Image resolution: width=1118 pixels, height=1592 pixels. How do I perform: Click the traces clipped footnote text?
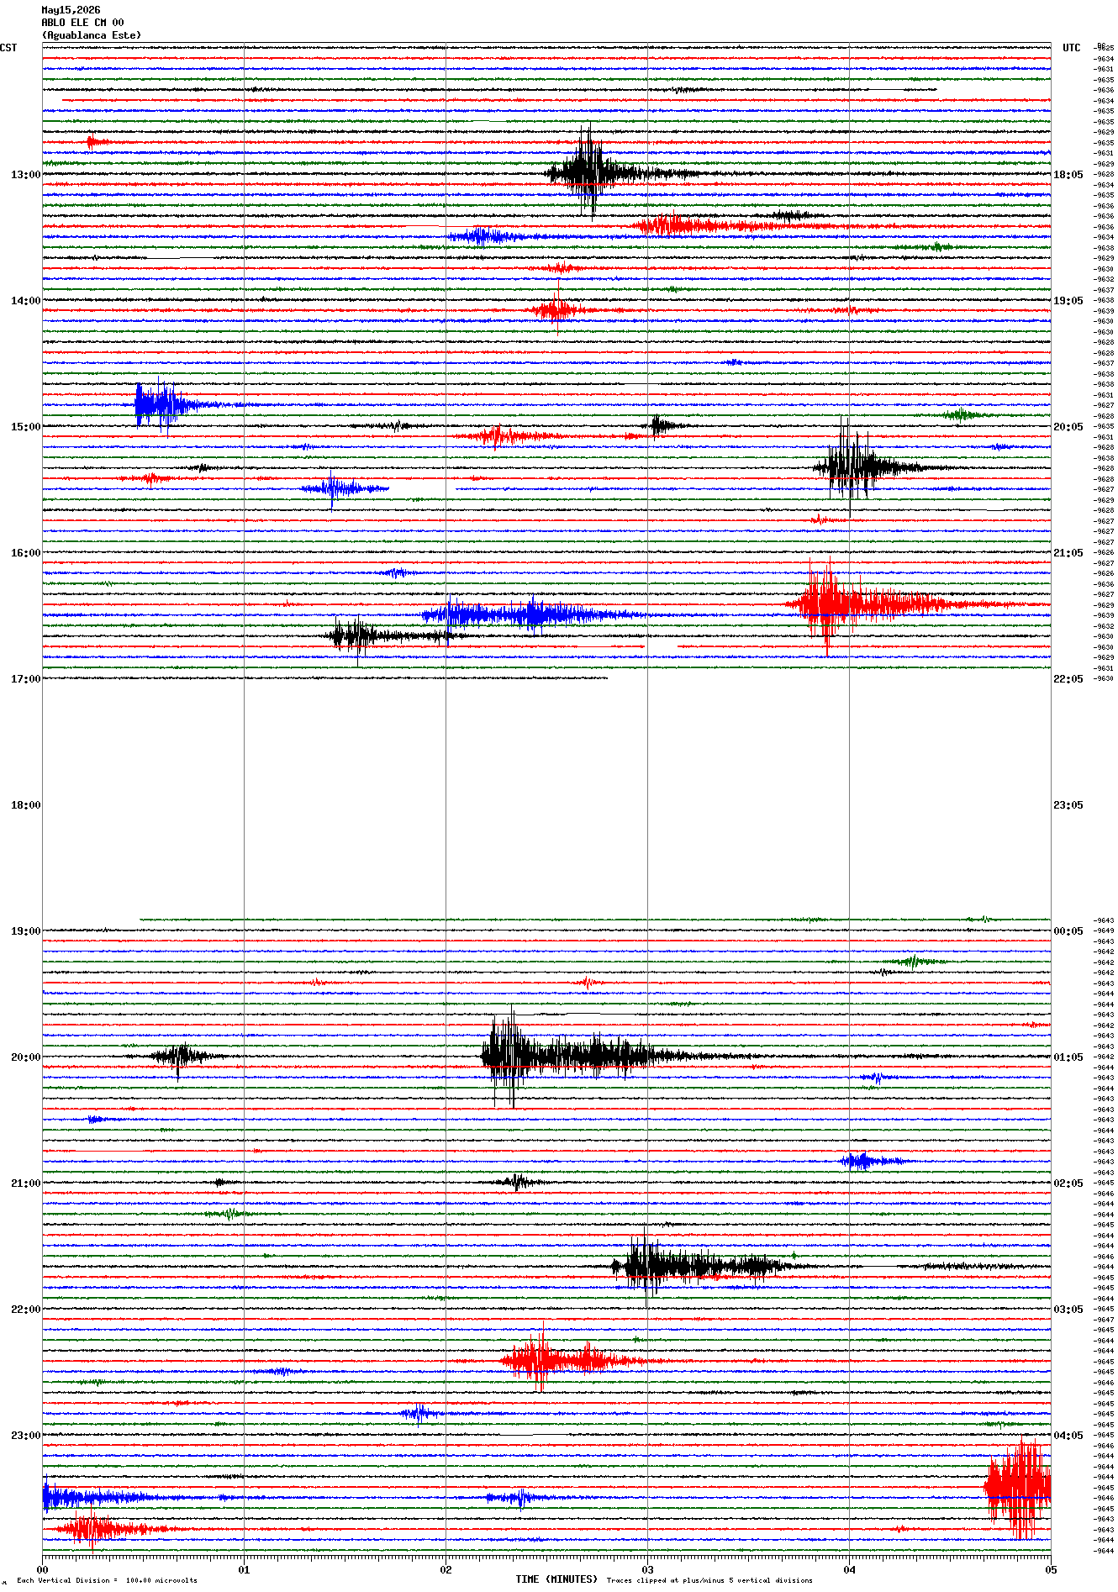(x=709, y=1580)
